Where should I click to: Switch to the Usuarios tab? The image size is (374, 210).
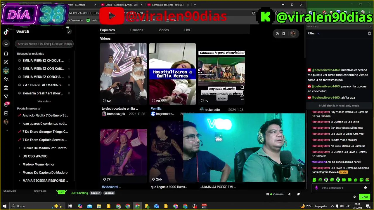click(x=137, y=30)
